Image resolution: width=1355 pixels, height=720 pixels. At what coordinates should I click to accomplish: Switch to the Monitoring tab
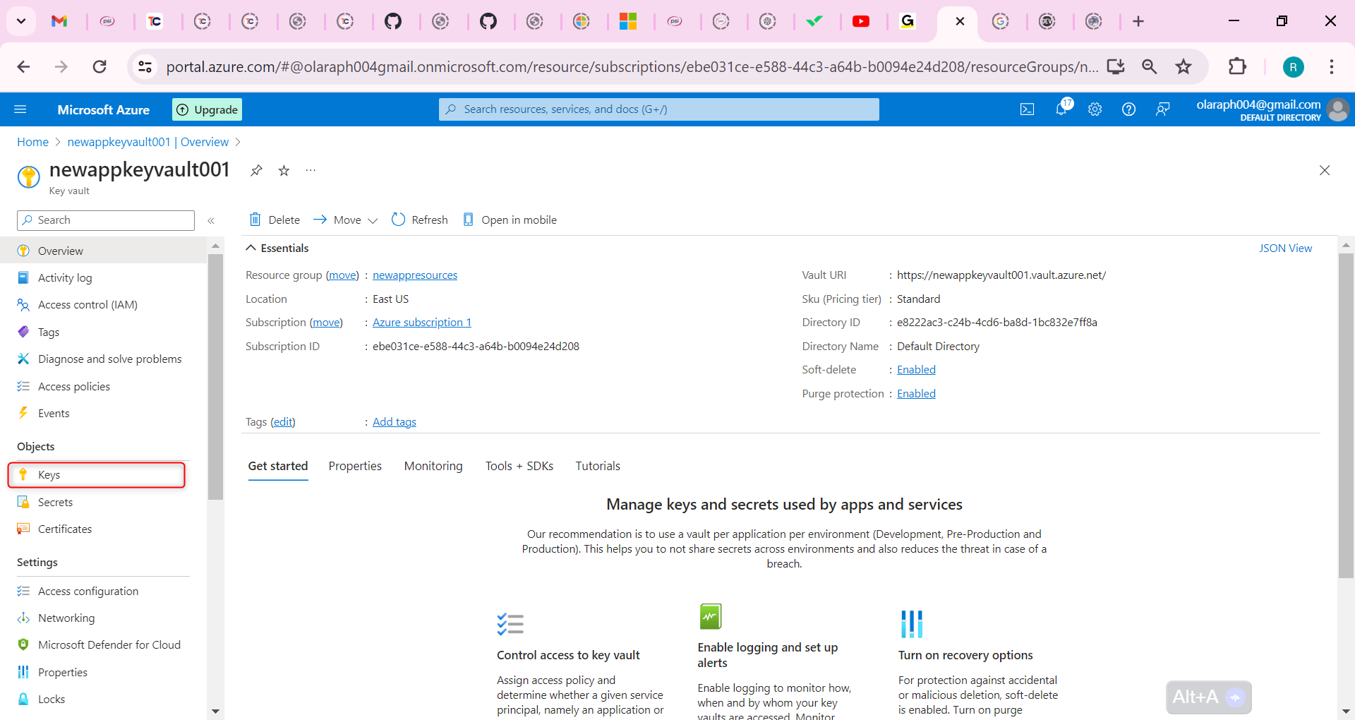[x=433, y=466]
